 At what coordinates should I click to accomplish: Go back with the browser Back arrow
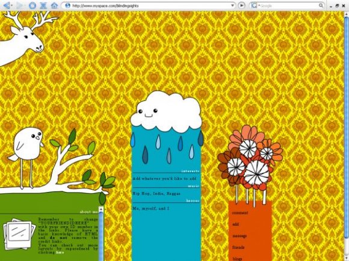(x=6, y=5)
